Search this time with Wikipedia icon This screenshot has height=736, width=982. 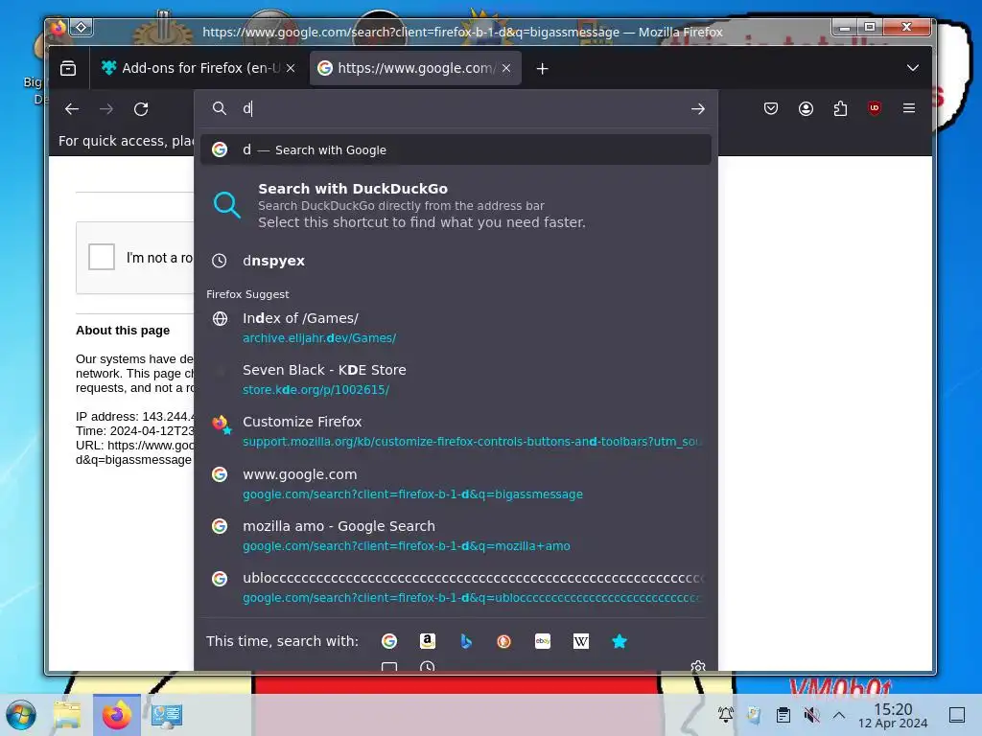pyautogui.click(x=581, y=641)
